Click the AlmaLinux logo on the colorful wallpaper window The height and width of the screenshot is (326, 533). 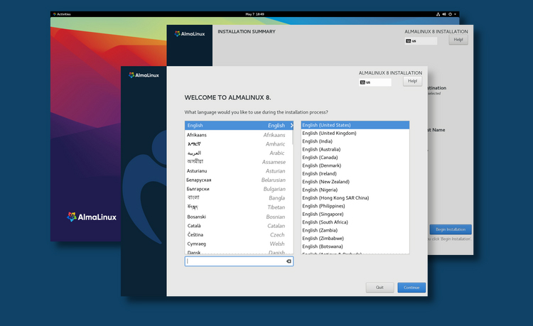[x=91, y=217]
